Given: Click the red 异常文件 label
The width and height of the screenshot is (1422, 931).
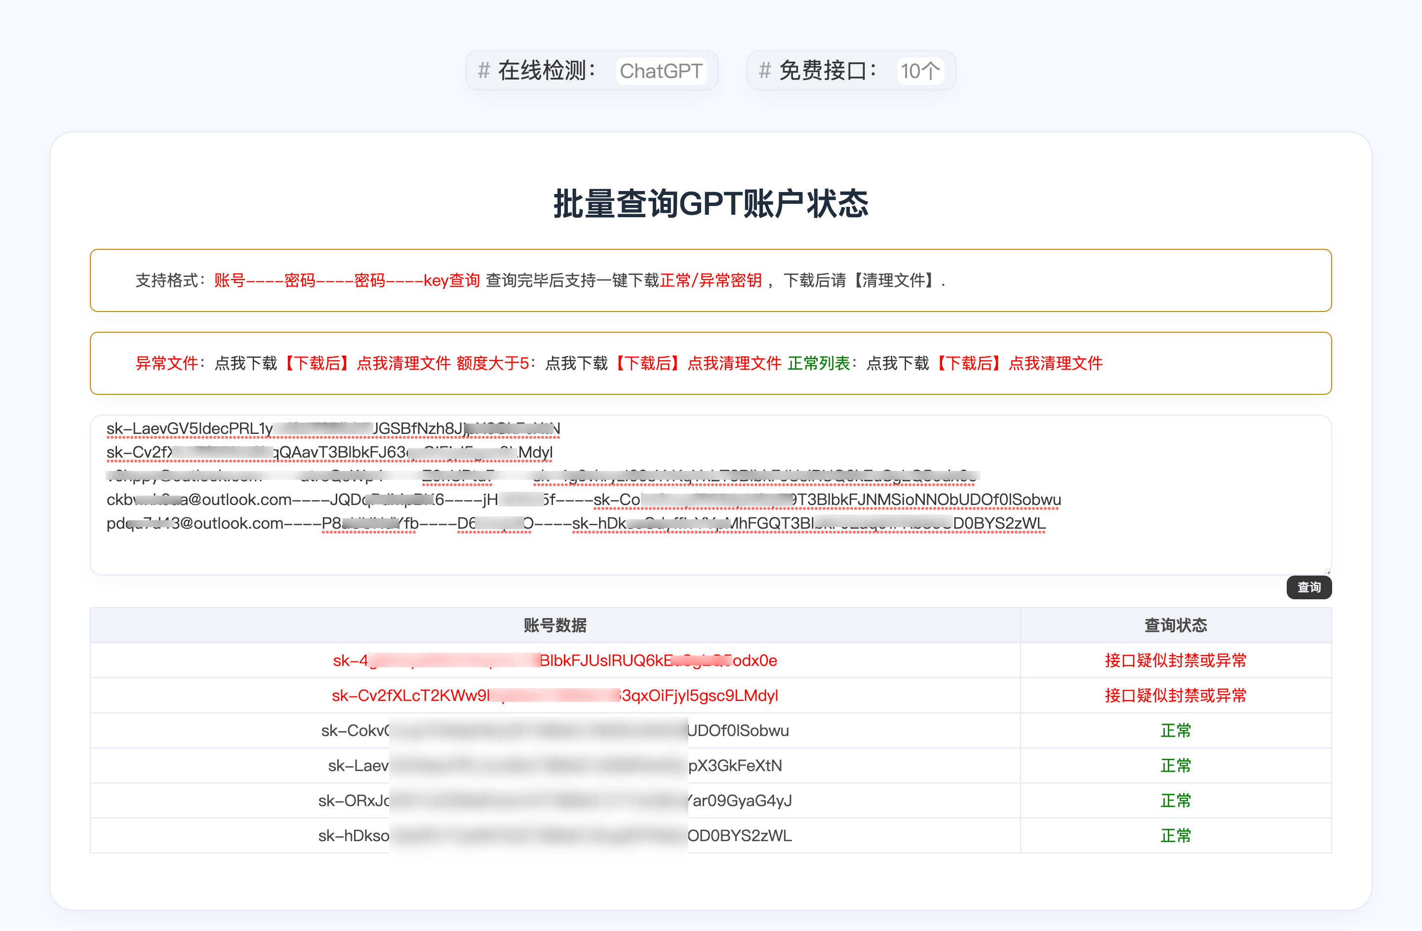Looking at the screenshot, I should click(x=167, y=363).
